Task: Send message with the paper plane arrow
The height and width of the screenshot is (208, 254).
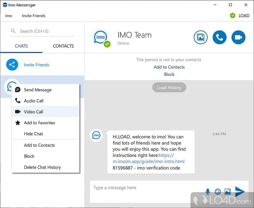Action: point(240,192)
